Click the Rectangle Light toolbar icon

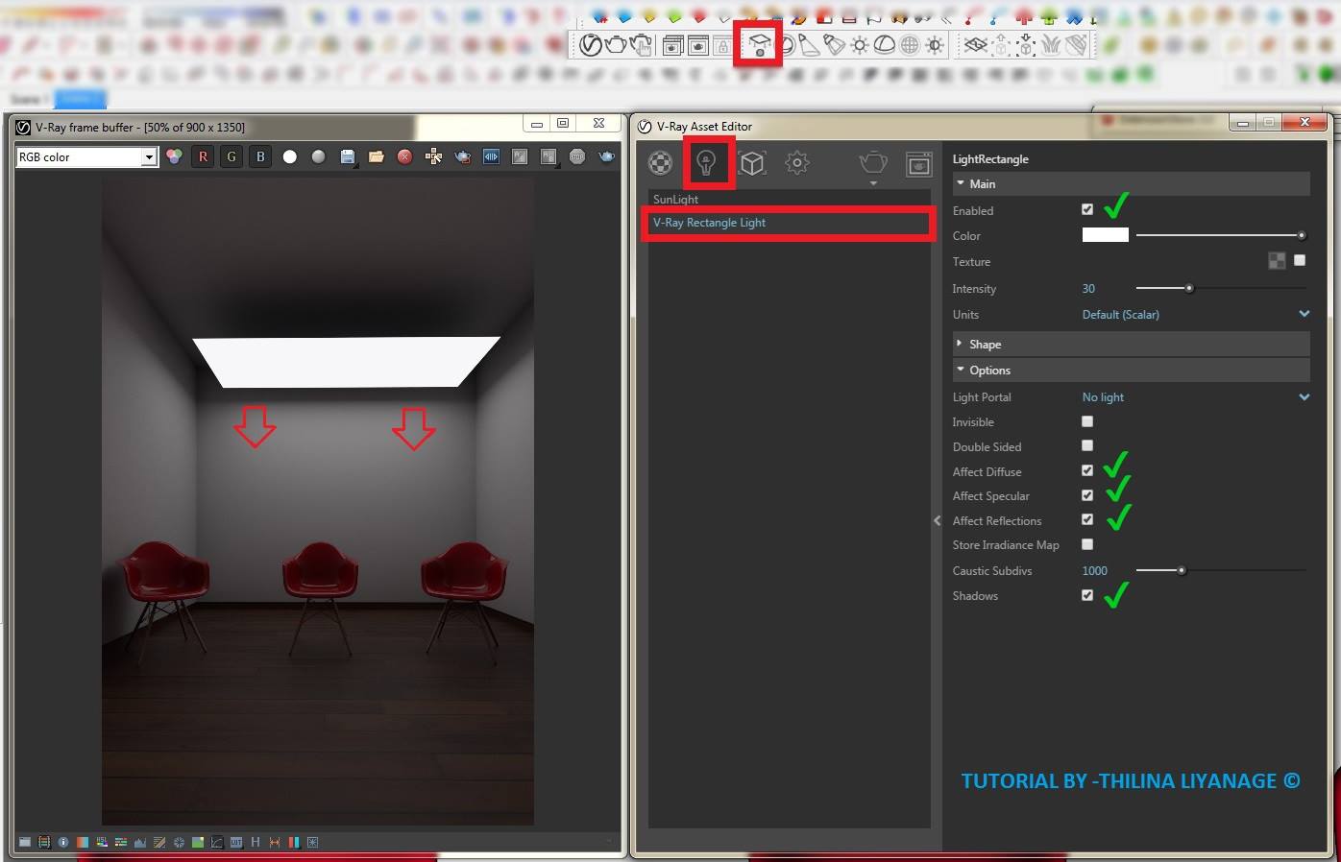coord(760,44)
